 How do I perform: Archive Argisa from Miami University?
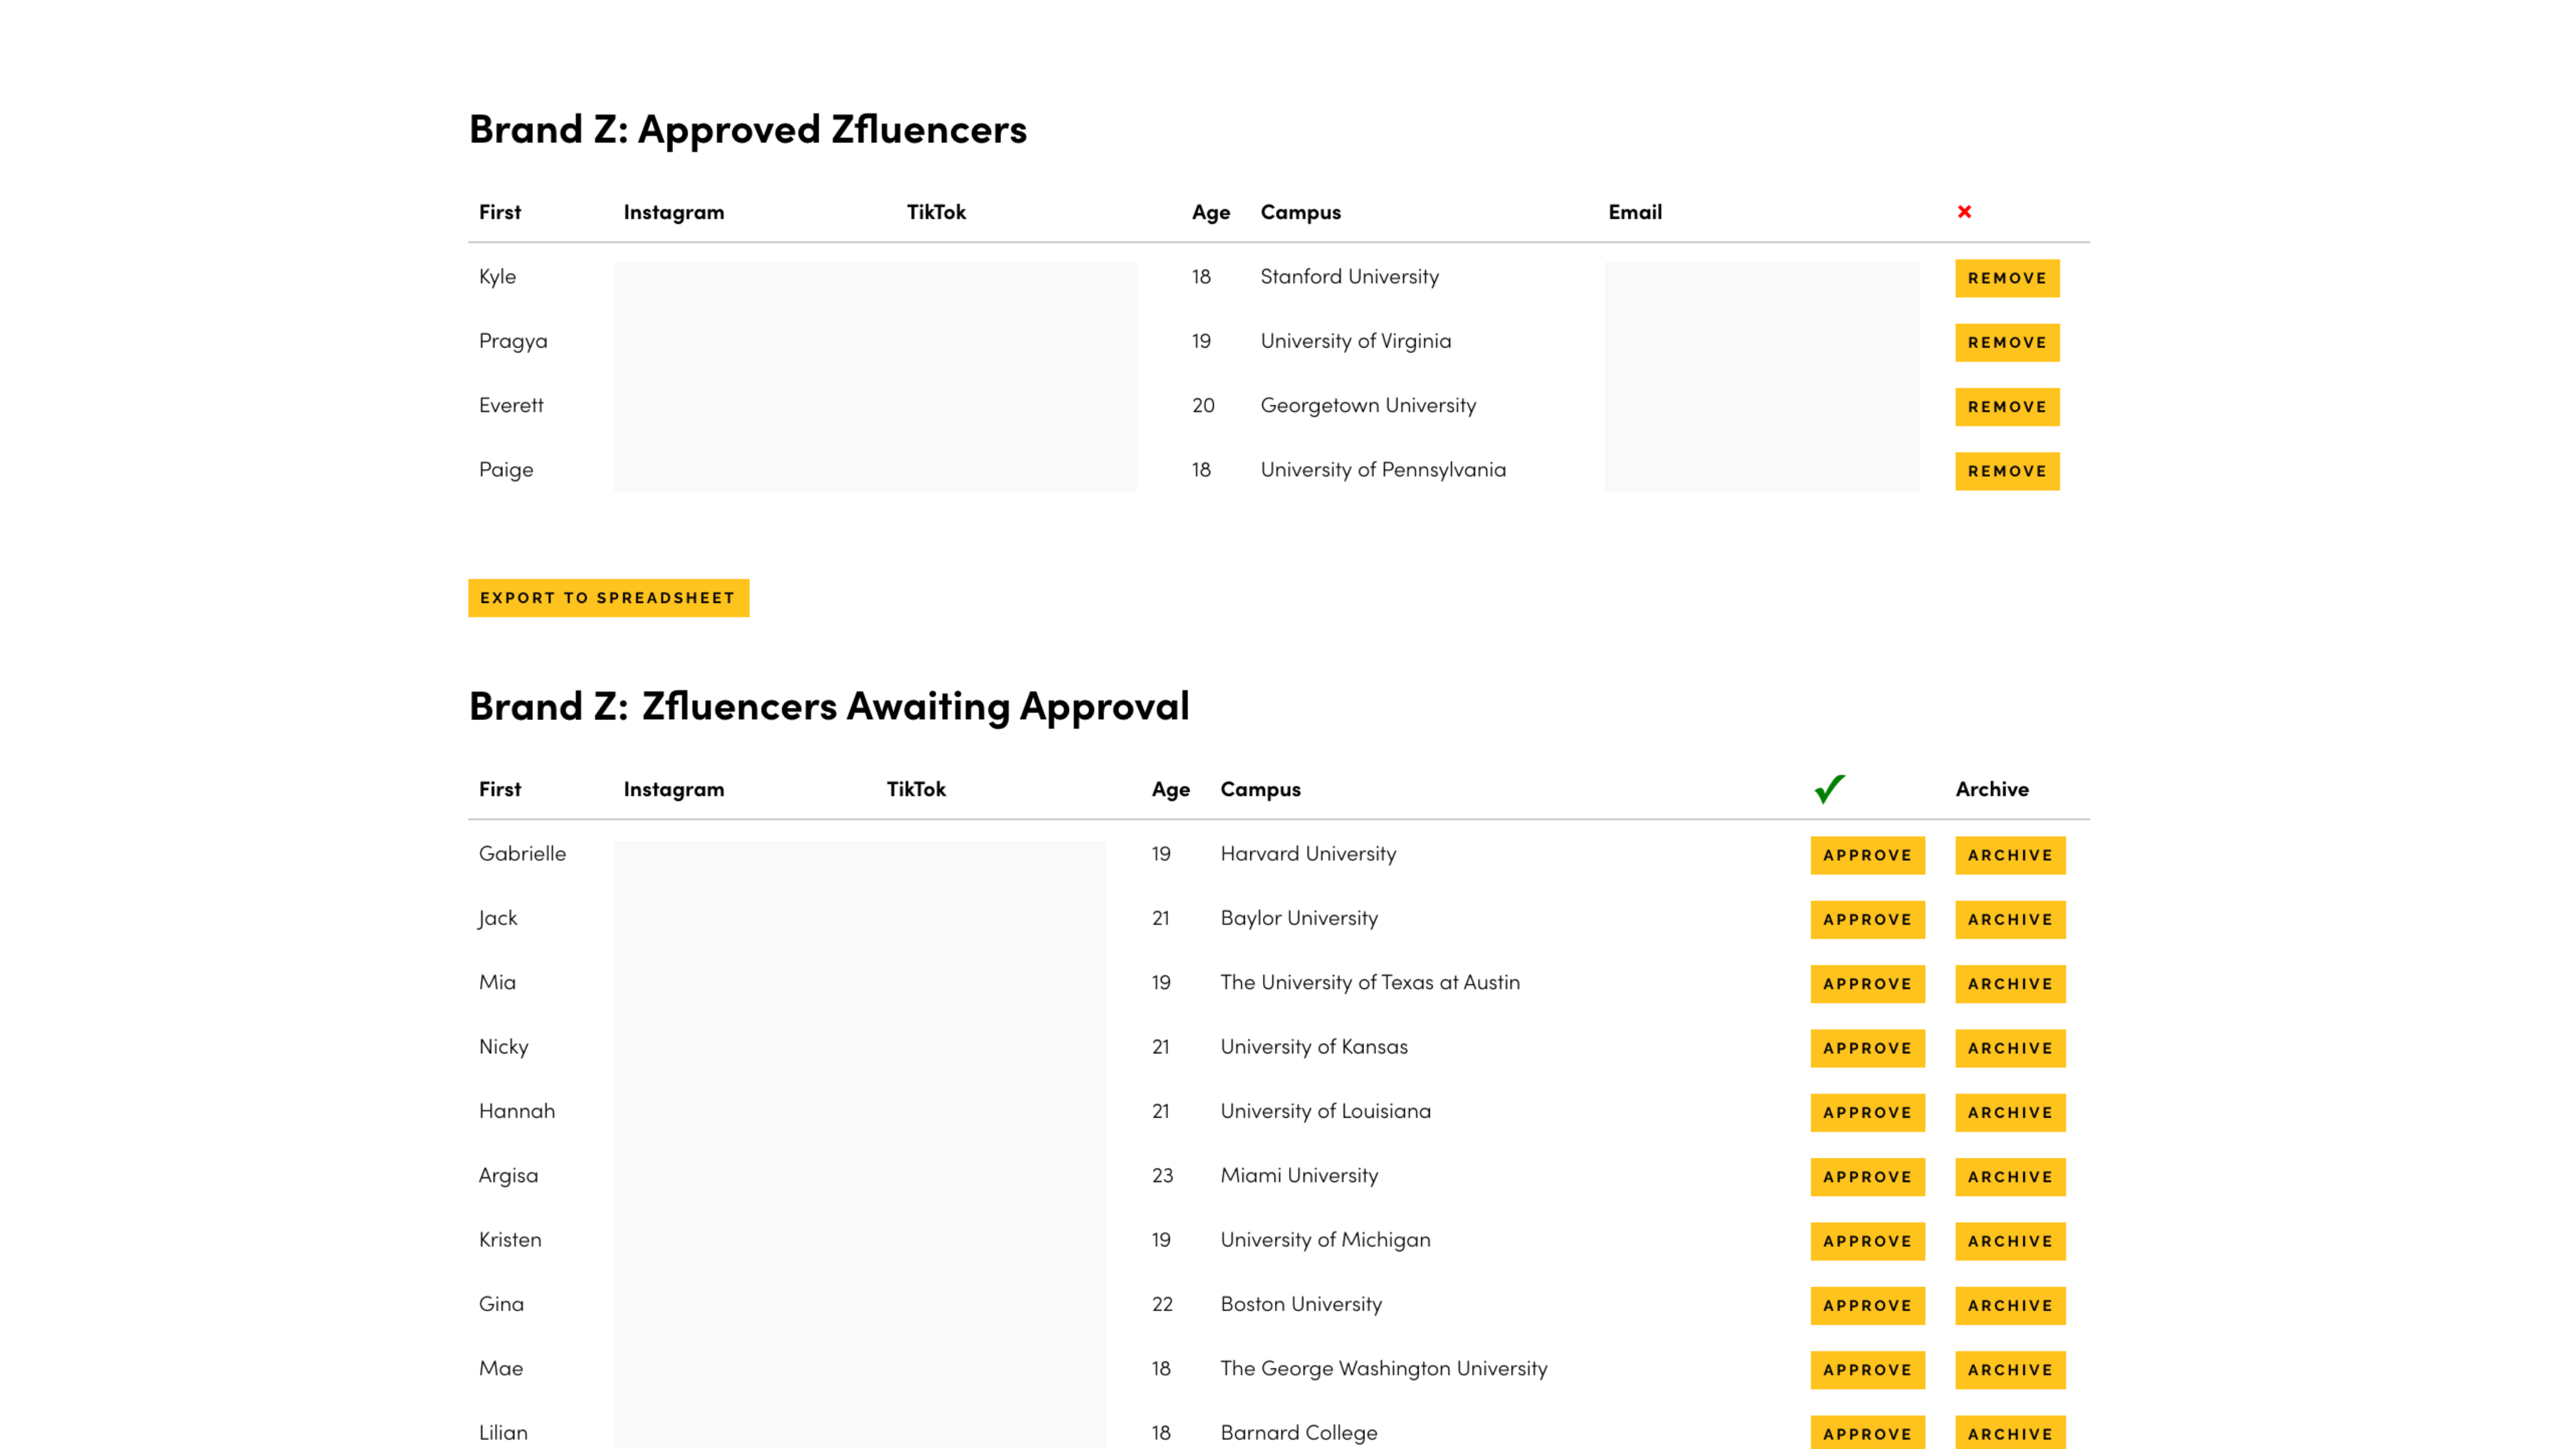tap(2010, 1177)
